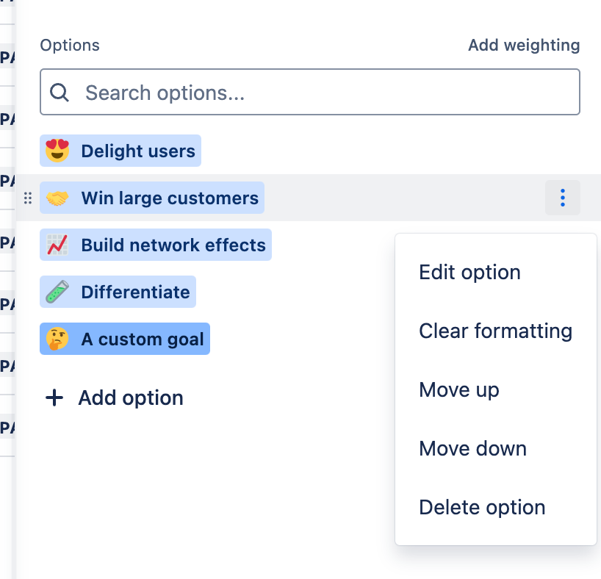Image resolution: width=601 pixels, height=579 pixels.
Task: Click the heart-eyes emoji on Delight users
Action: (57, 151)
